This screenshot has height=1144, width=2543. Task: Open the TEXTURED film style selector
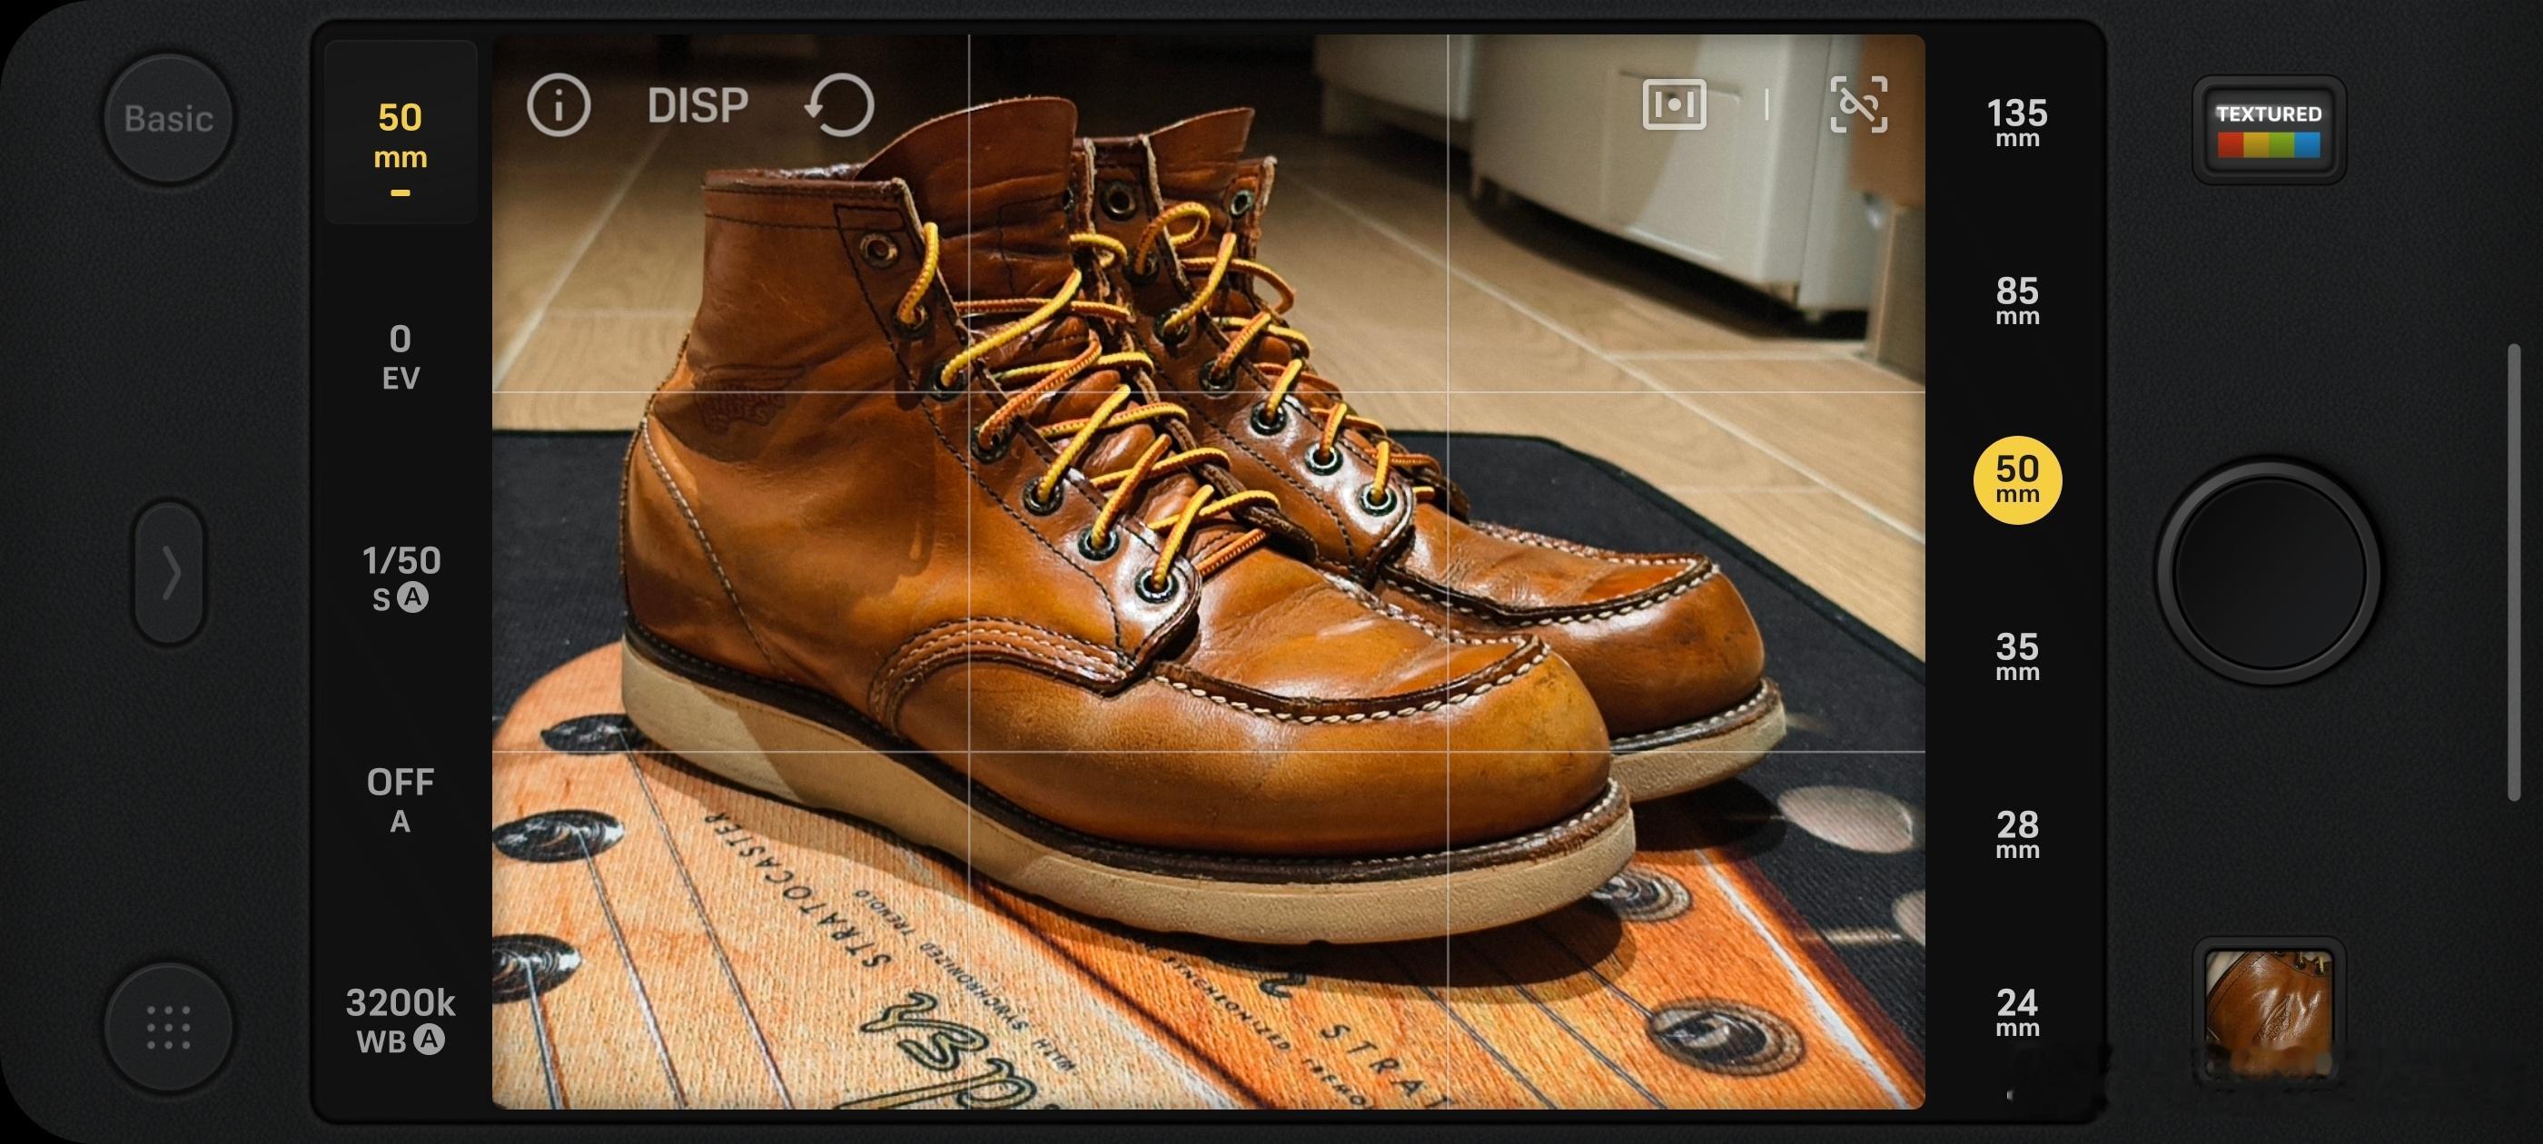coord(2269,129)
